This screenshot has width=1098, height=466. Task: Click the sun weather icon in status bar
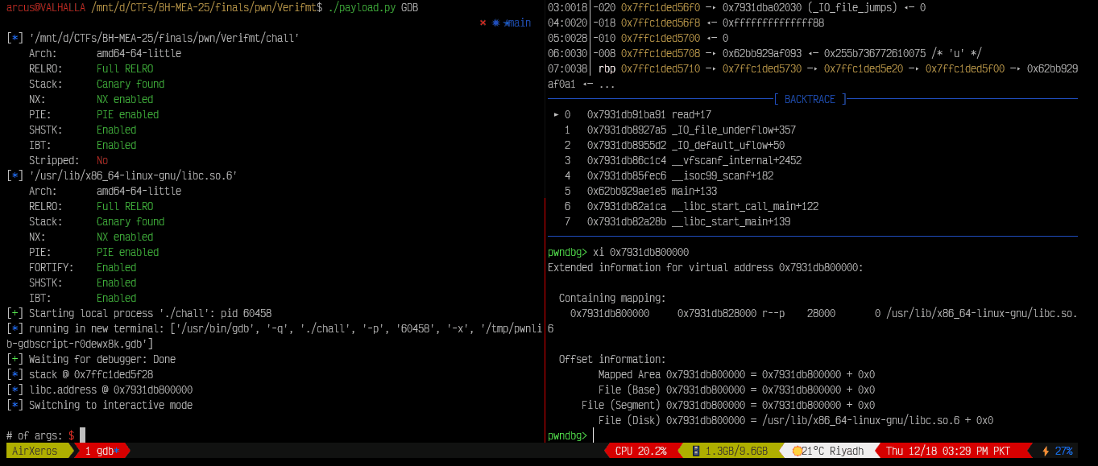point(798,451)
